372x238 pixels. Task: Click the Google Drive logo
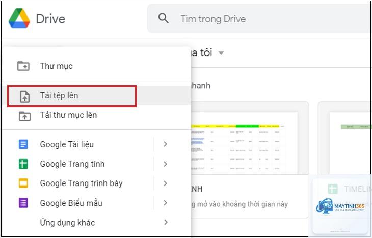pyautogui.click(x=19, y=18)
